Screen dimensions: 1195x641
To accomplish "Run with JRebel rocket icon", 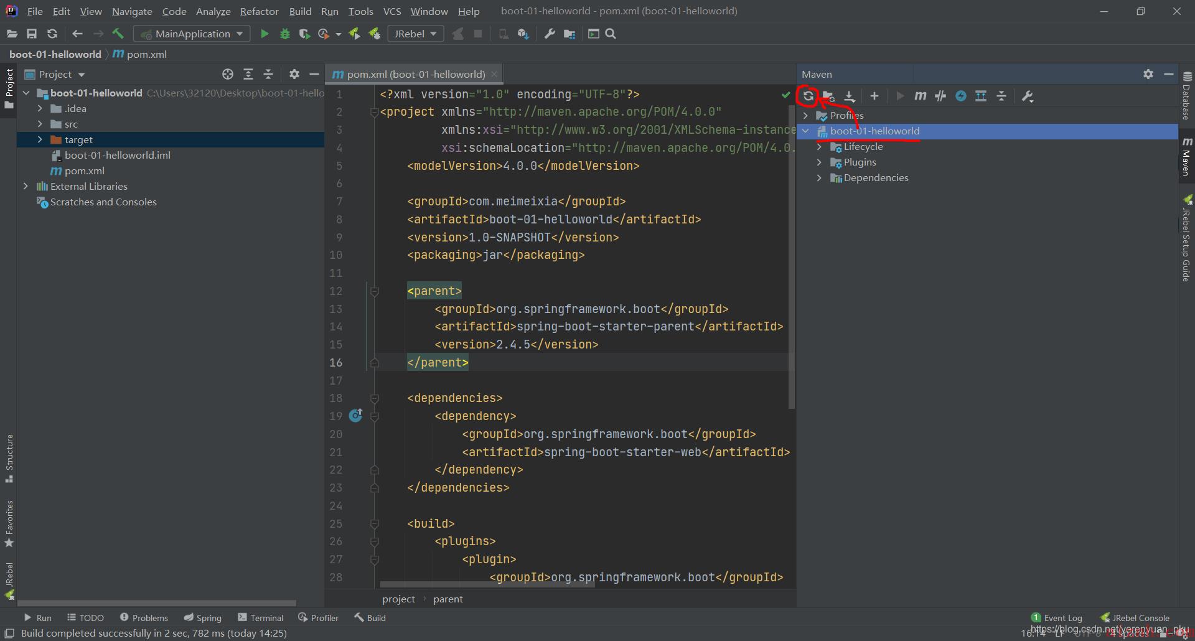I will (354, 34).
